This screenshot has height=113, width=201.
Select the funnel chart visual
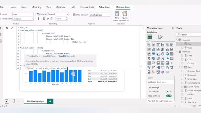[x=154, y=54]
